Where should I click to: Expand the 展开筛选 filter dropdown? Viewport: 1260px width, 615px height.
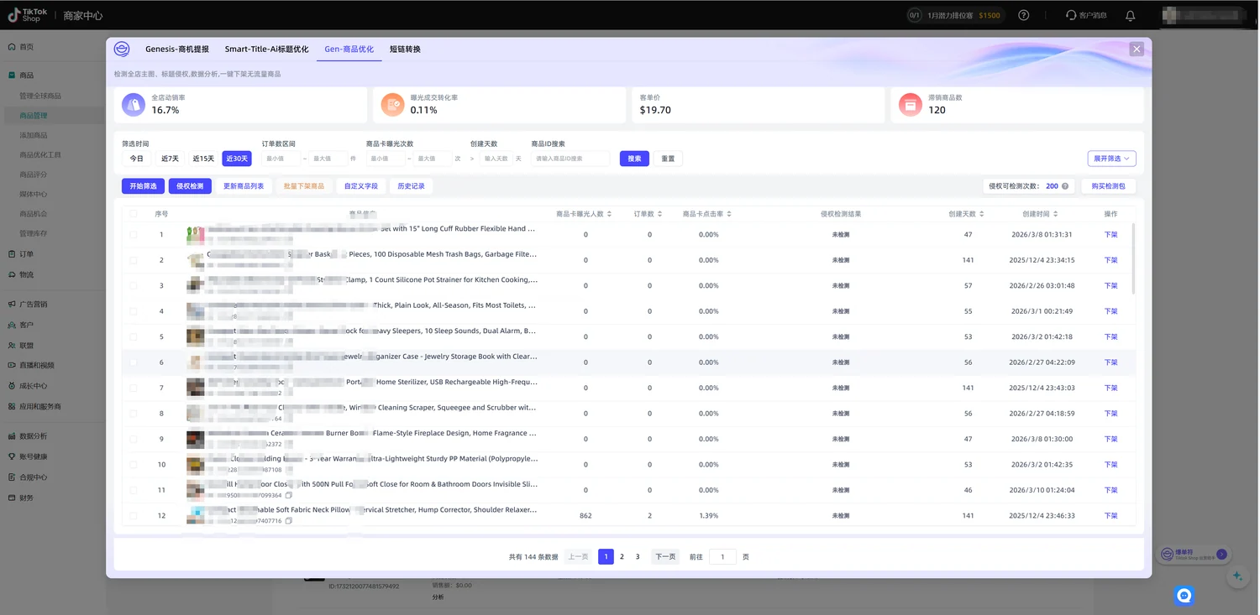click(x=1111, y=159)
